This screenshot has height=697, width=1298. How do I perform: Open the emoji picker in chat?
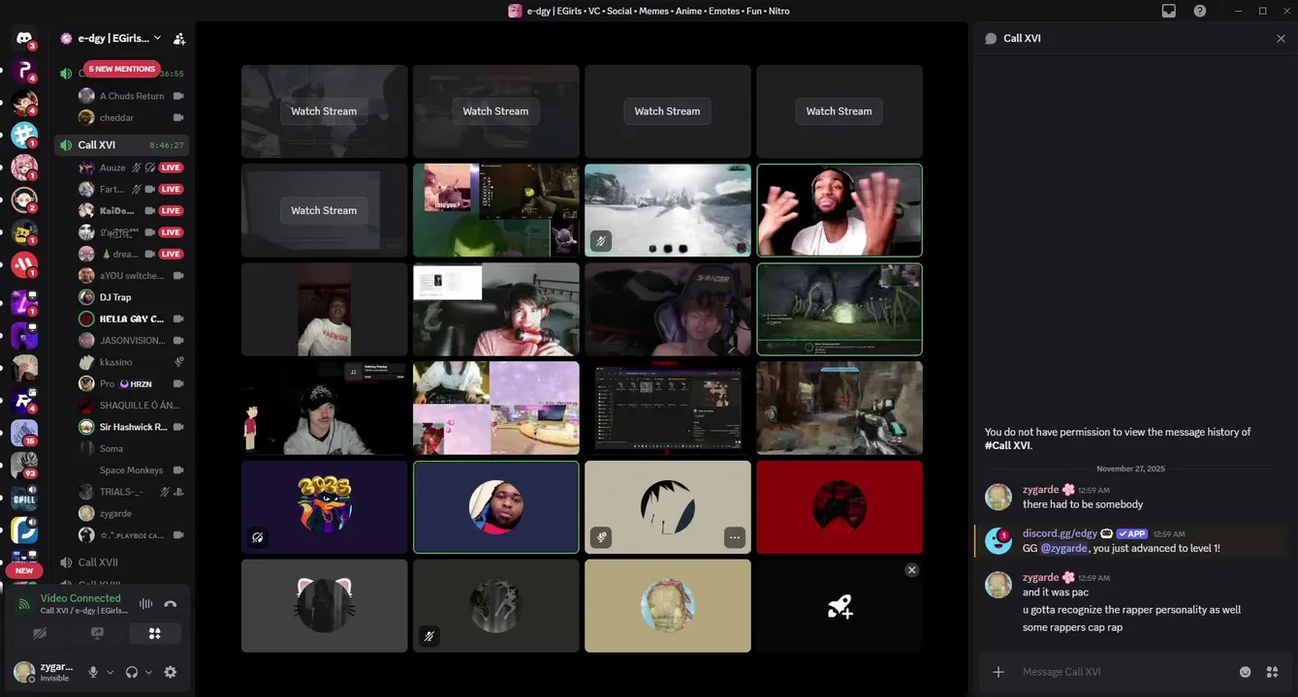click(1246, 672)
